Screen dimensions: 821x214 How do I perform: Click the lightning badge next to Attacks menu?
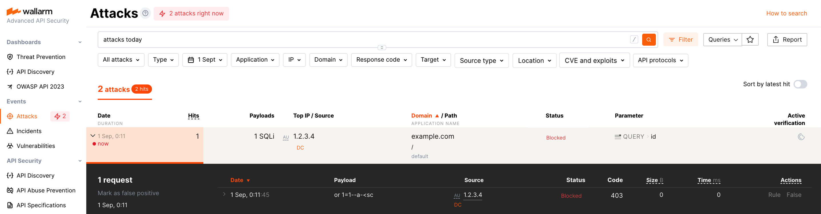[x=60, y=116]
